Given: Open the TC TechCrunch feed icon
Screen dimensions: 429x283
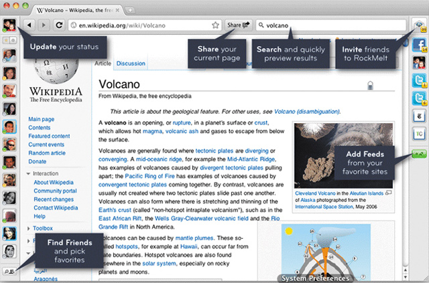Looking at the screenshot, I should [419, 134].
